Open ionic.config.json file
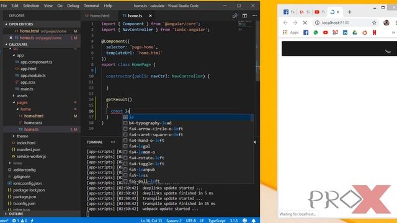The height and width of the screenshot is (223, 397). 27,183
